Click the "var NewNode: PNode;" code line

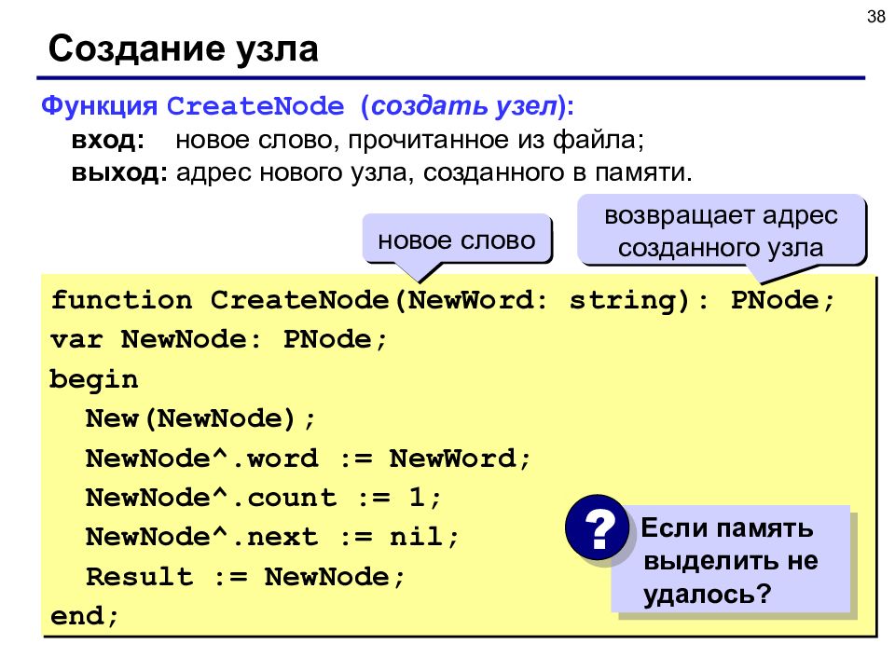coord(218,340)
